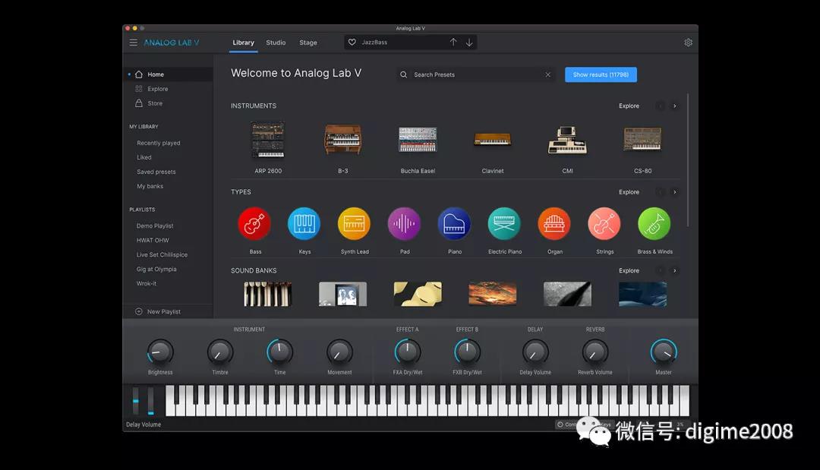Screen dimensions: 820x470
Task: Select the CS-80 instrument
Action: point(643,140)
